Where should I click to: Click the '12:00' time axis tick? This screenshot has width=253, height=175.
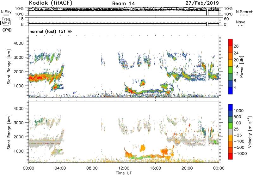124,168
